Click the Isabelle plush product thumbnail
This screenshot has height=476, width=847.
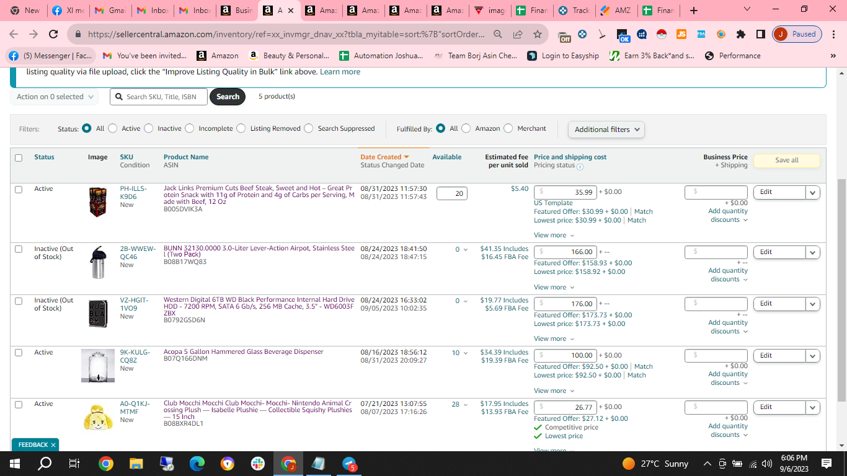(98, 416)
